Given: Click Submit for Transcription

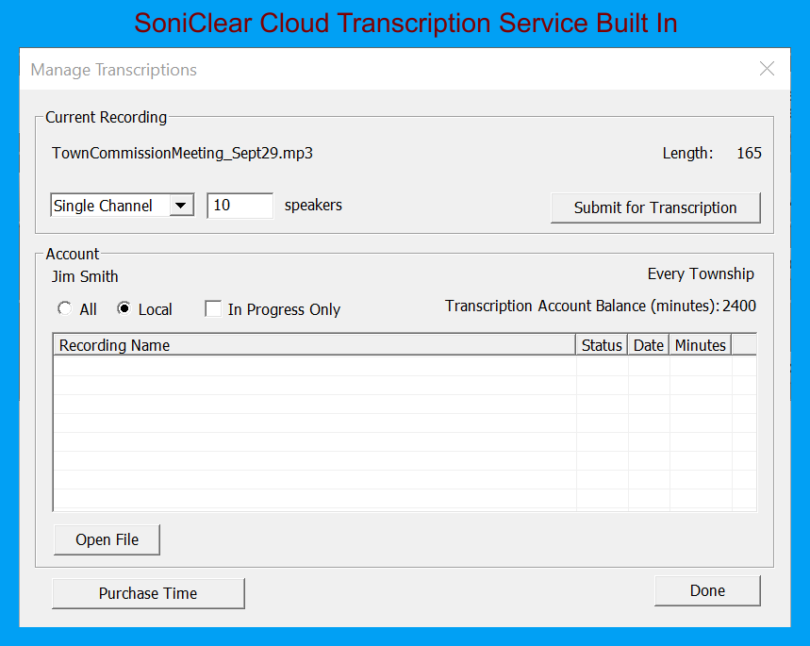Looking at the screenshot, I should [655, 207].
